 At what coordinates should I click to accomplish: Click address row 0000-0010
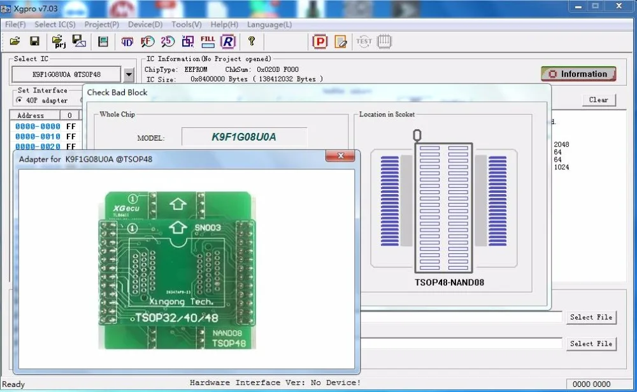(x=38, y=136)
